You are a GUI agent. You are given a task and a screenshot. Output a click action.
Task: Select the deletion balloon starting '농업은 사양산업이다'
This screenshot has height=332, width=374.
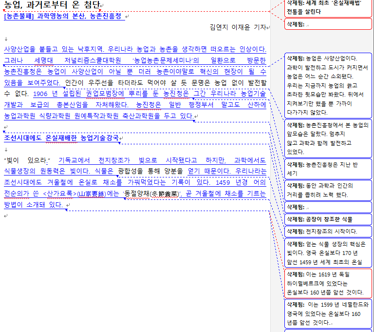pos(328,85)
